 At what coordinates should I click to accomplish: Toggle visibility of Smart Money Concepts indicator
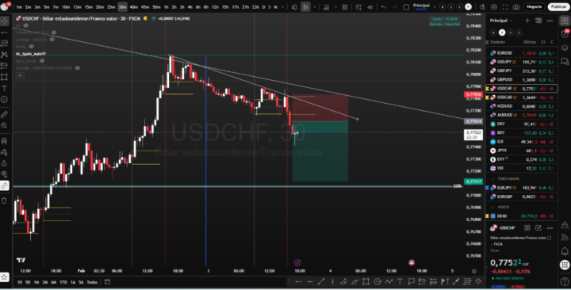tap(77, 67)
